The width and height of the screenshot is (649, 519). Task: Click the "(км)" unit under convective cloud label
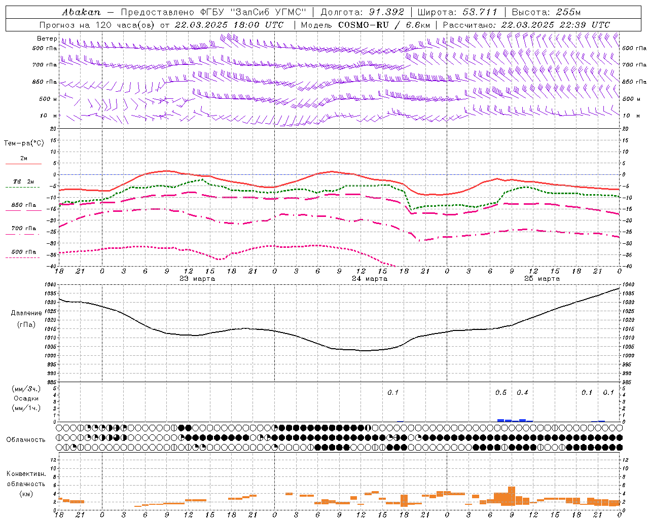tap(26, 494)
